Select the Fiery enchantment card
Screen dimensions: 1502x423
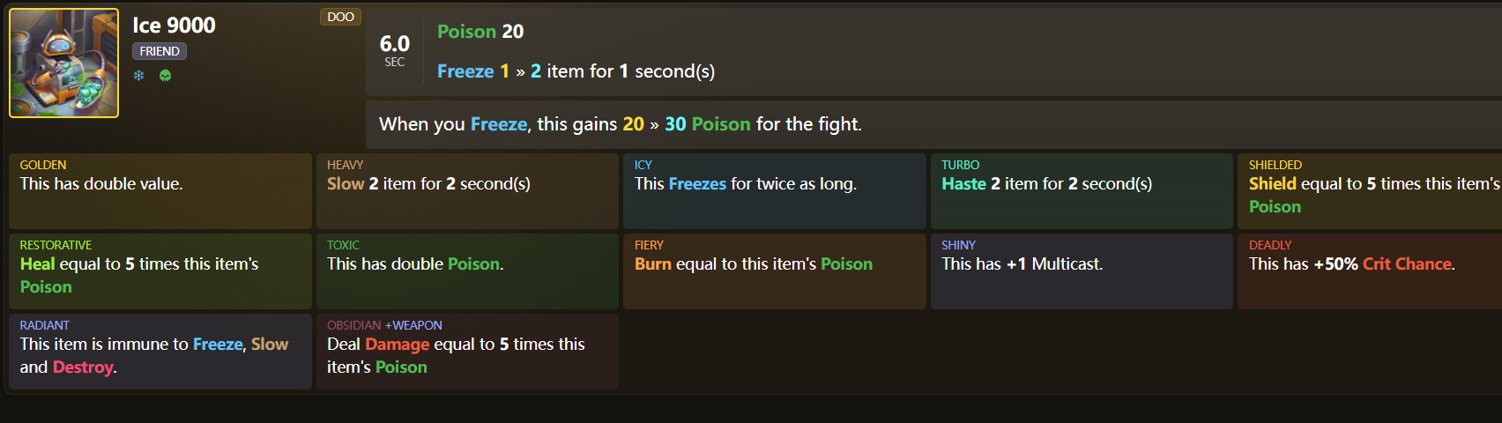pyautogui.click(x=774, y=271)
